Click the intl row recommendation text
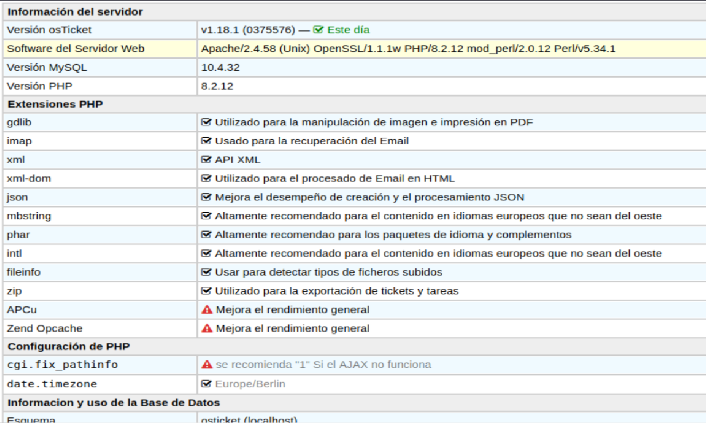The height and width of the screenshot is (423, 706). (x=438, y=253)
